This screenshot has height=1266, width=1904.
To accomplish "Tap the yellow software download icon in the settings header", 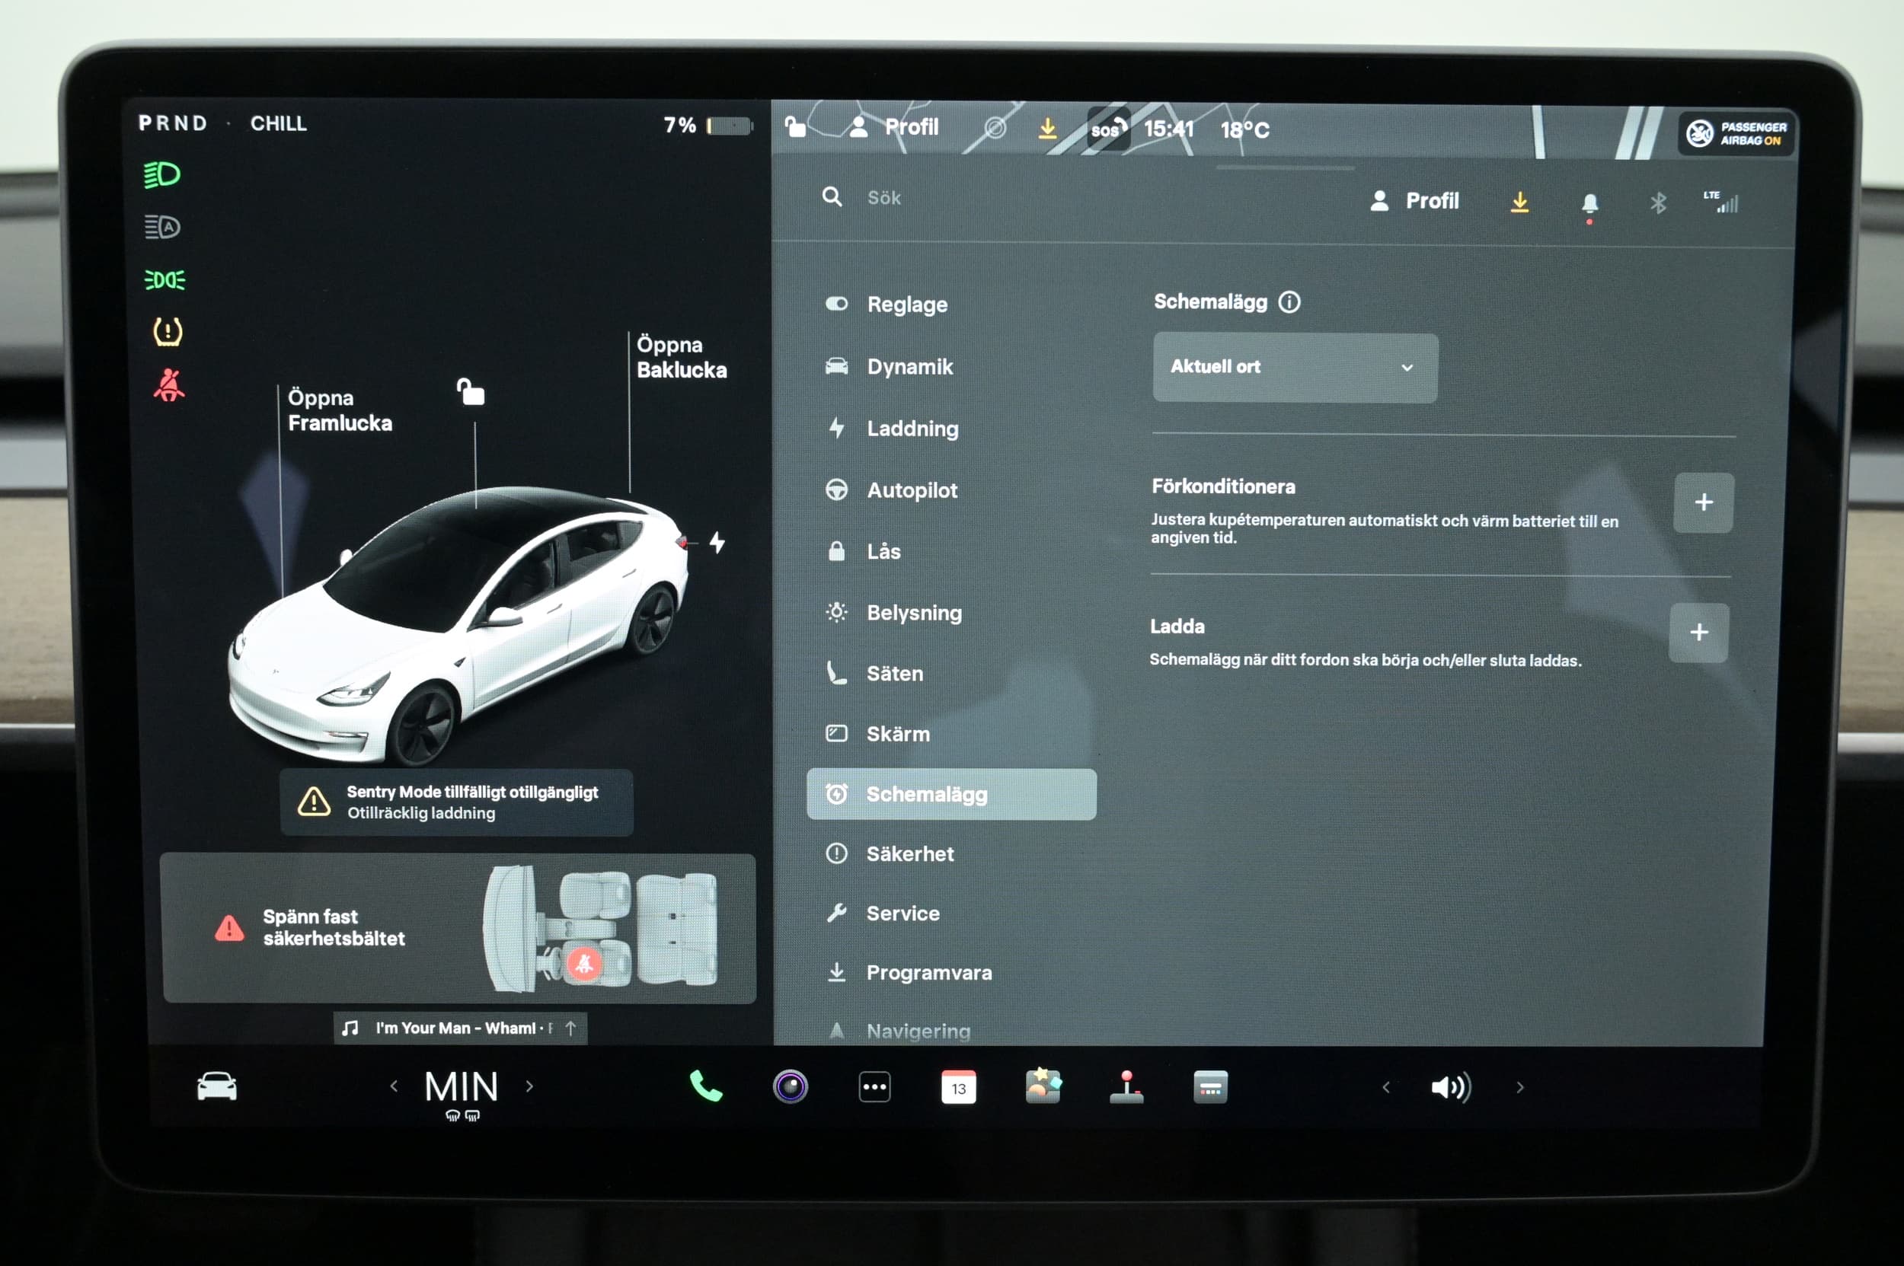I will [x=1519, y=202].
